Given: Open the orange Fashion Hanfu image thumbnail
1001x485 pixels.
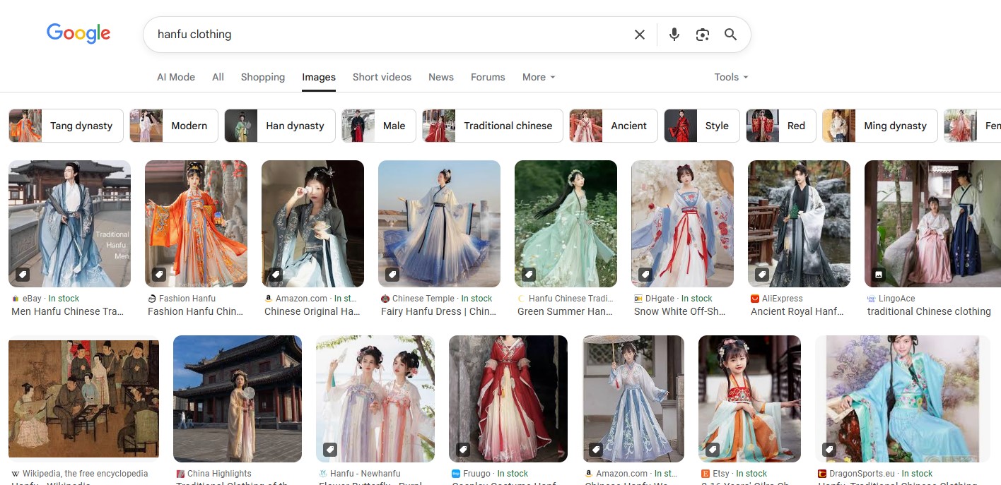Looking at the screenshot, I should tap(196, 224).
